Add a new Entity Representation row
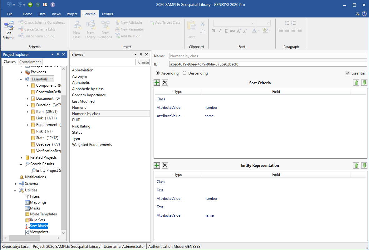369x250 pixels. tap(157, 165)
